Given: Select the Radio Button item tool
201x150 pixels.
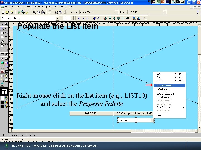Looking at the screenshot, I should [x=2, y=59].
